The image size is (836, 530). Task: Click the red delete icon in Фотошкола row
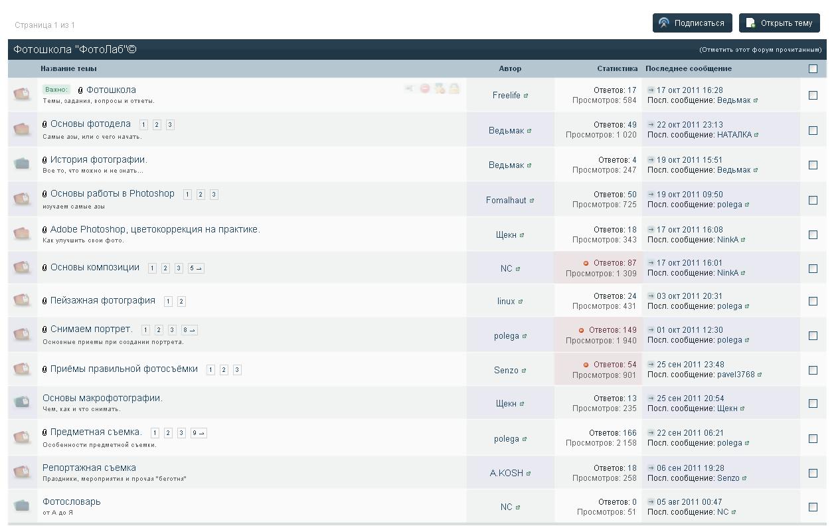[x=425, y=88]
